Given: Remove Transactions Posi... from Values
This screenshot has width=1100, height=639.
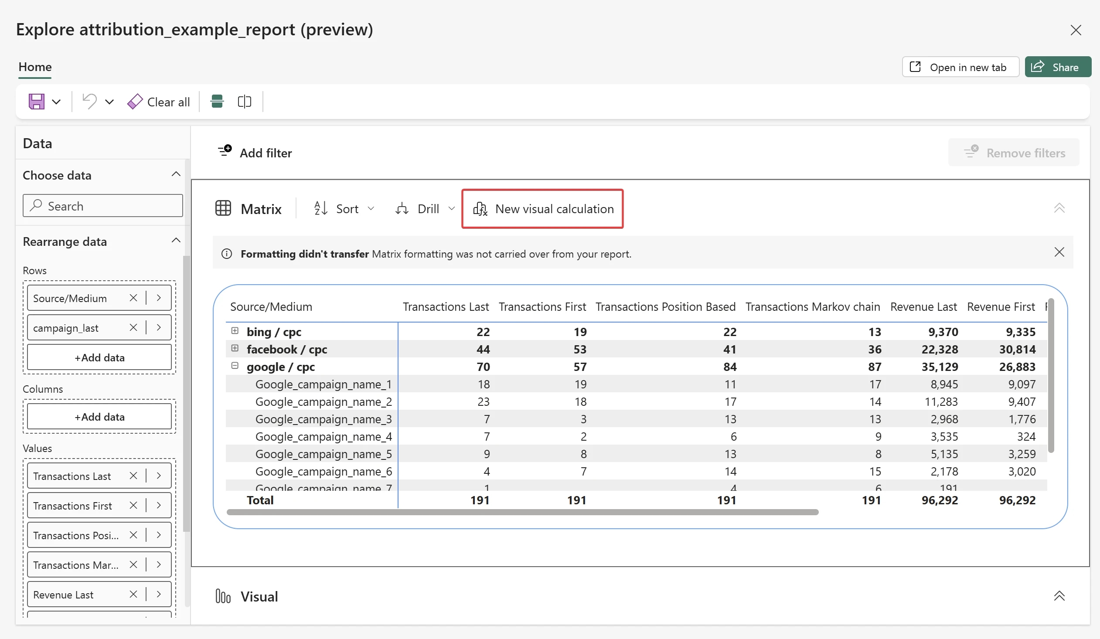Looking at the screenshot, I should coord(133,535).
